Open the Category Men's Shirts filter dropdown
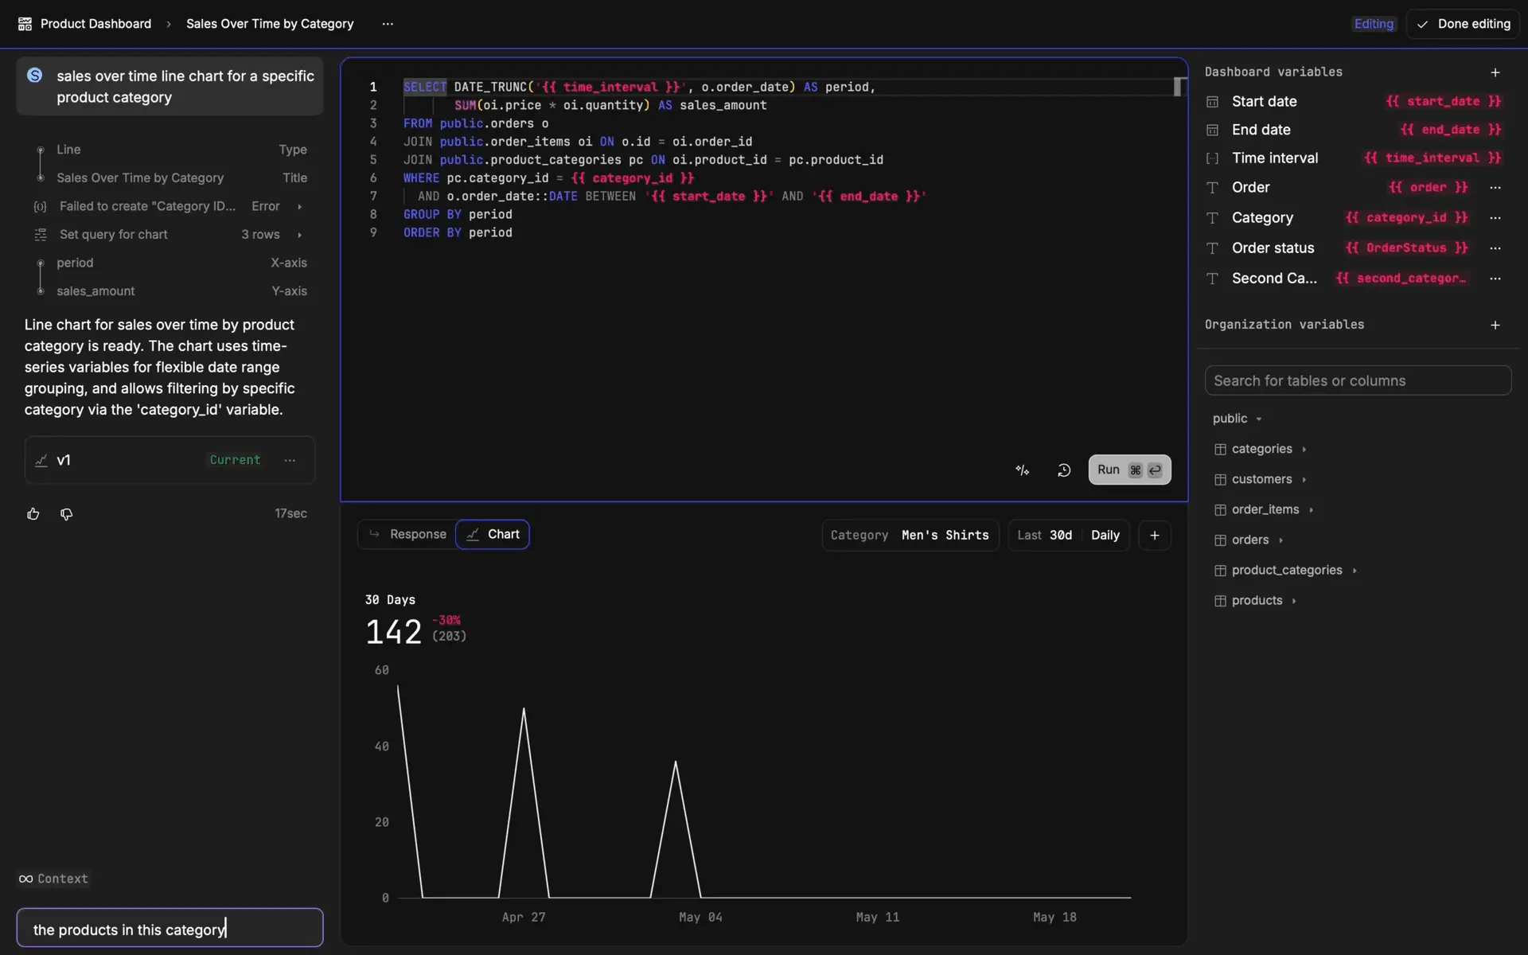The height and width of the screenshot is (955, 1528). click(x=910, y=536)
